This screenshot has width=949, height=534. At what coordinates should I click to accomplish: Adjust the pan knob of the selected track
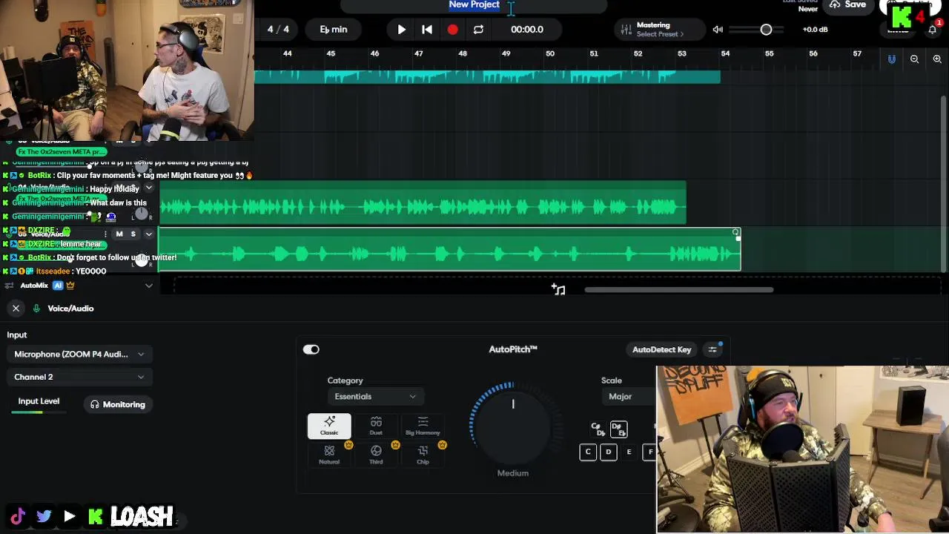(x=142, y=260)
